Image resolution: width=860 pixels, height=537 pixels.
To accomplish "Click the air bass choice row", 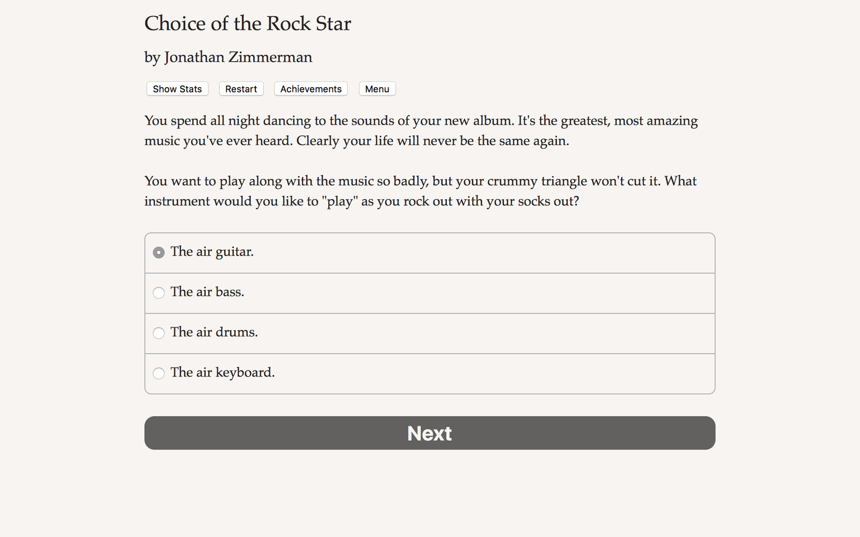I will [x=429, y=293].
